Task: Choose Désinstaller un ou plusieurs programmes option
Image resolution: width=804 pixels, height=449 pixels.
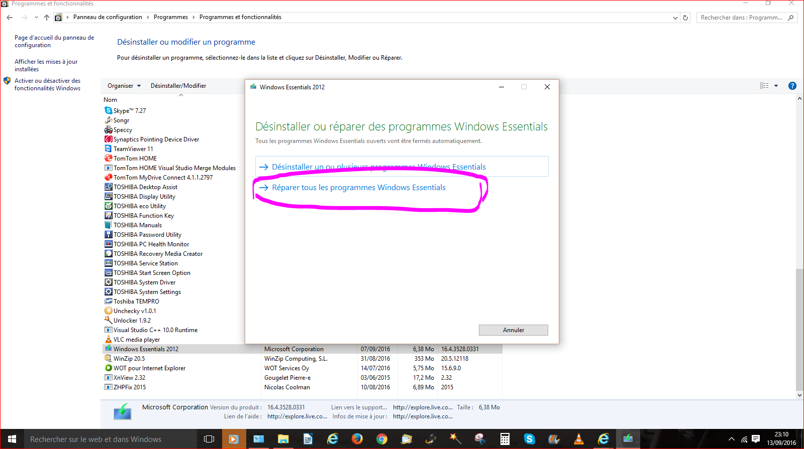Action: (x=401, y=167)
